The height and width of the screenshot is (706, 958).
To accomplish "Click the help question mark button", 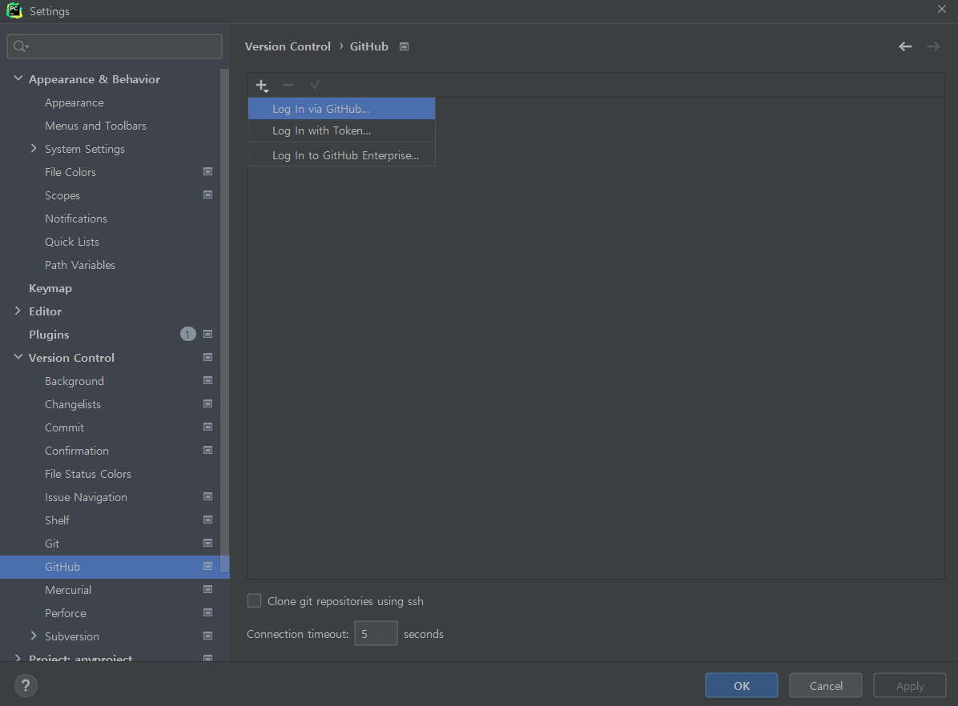I will point(26,685).
